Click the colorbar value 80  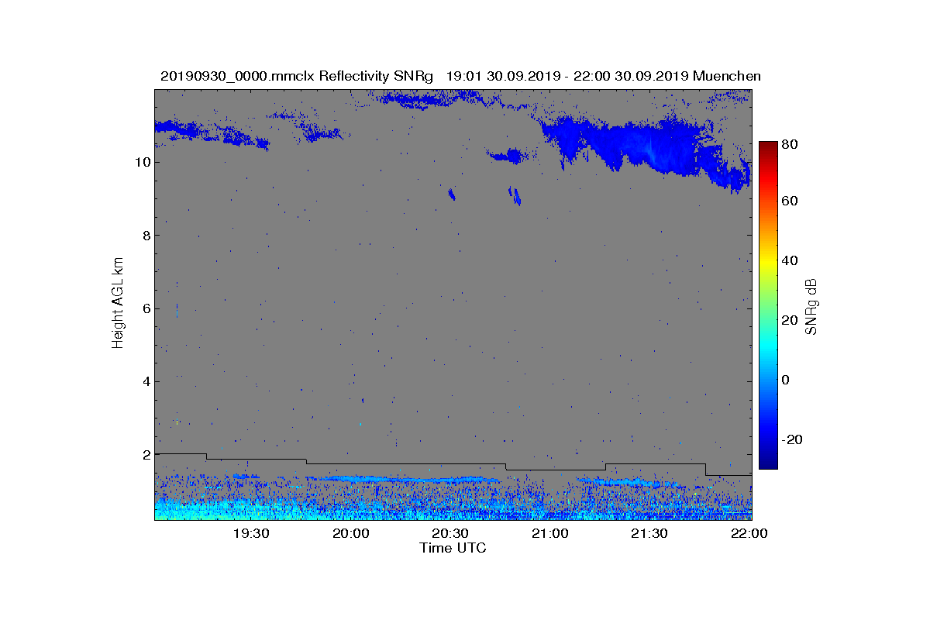790,143
